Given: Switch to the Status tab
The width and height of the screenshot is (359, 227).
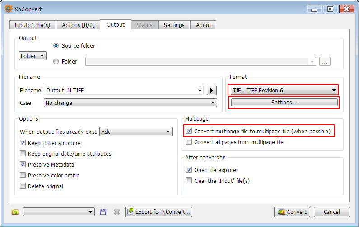Looking at the screenshot, I should (x=145, y=25).
